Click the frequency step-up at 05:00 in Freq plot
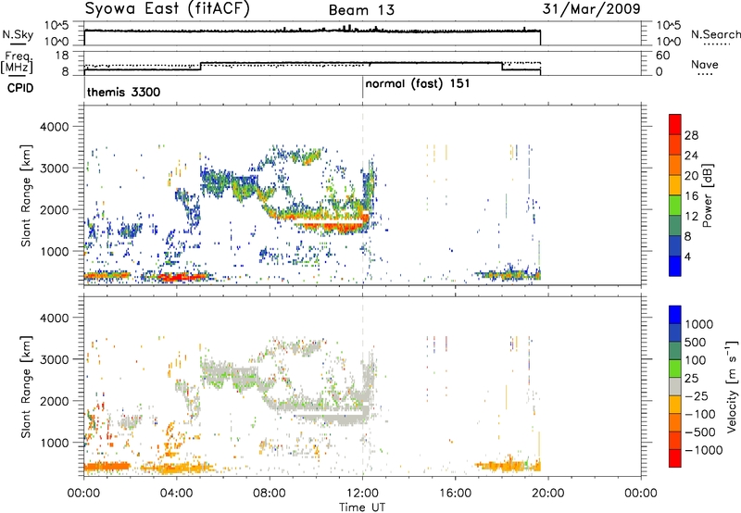 coord(201,66)
